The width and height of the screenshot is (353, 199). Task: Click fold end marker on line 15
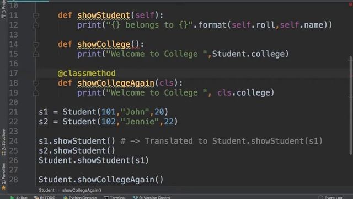pyautogui.click(x=35, y=54)
